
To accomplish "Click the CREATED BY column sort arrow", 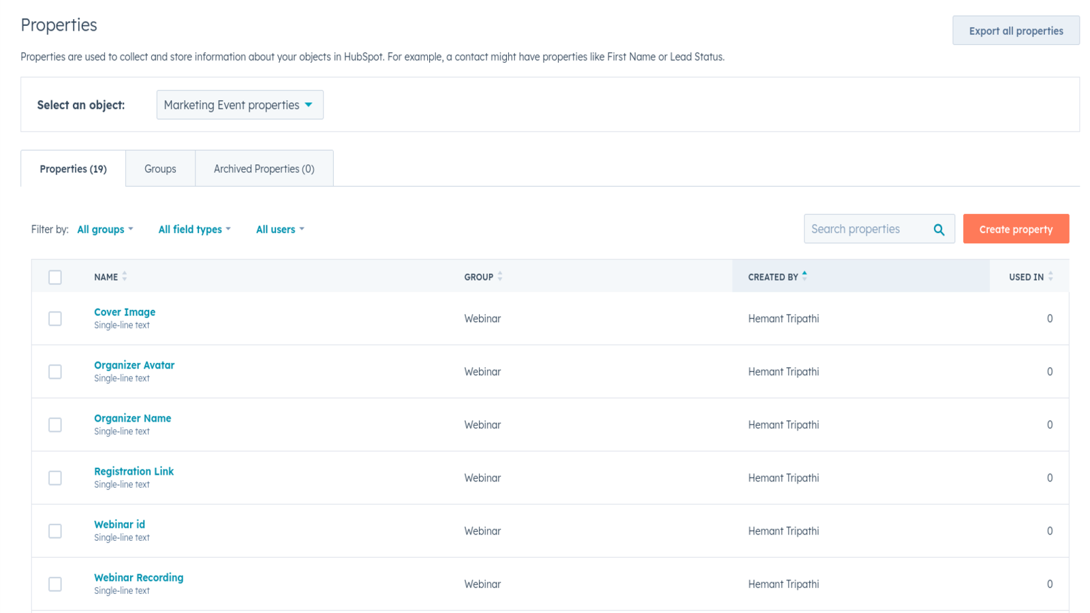I will click(x=805, y=276).
